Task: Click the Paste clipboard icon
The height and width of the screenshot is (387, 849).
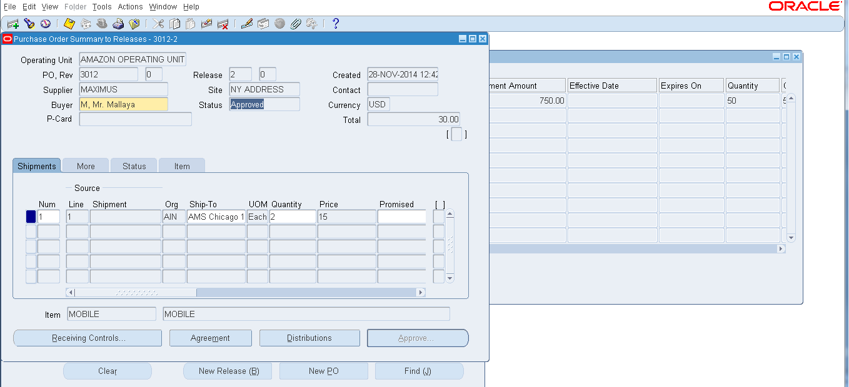Action: pos(191,24)
